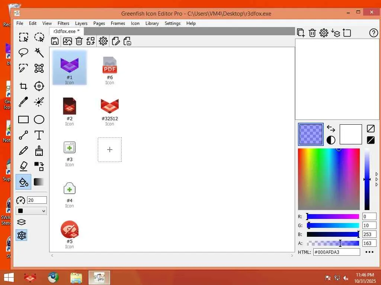Select icon resource #6 PDF
381x285 pixels.
[x=110, y=70]
